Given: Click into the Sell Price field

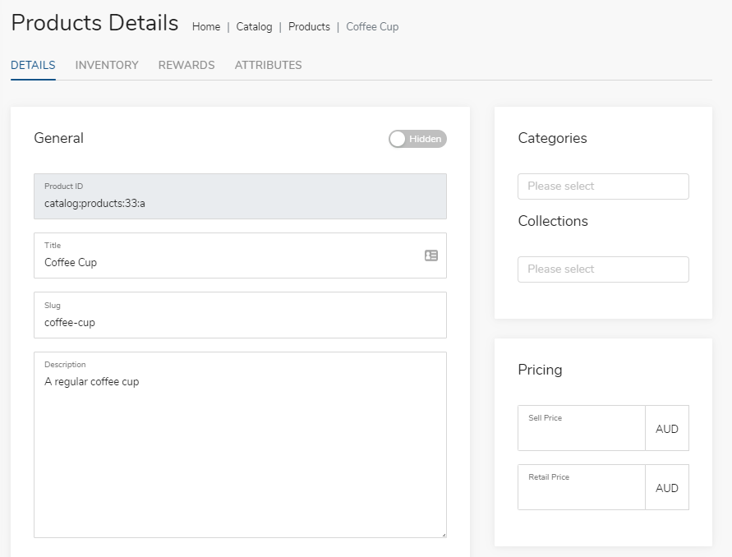Looking at the screenshot, I should [581, 428].
